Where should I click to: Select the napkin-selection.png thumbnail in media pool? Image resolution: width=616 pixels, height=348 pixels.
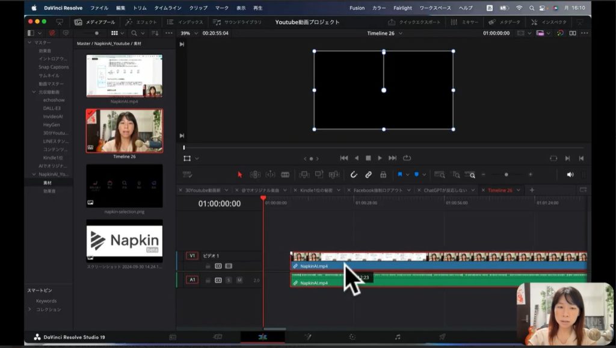pos(125,185)
